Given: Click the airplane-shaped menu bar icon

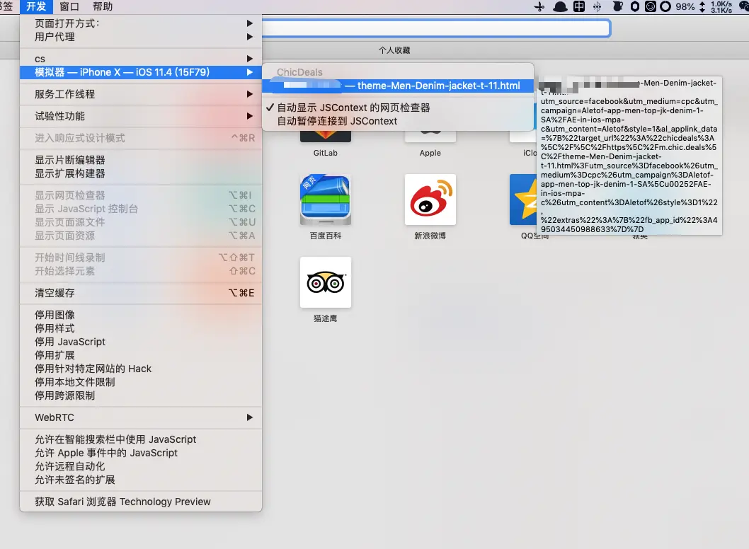Looking at the screenshot, I should (539, 6).
